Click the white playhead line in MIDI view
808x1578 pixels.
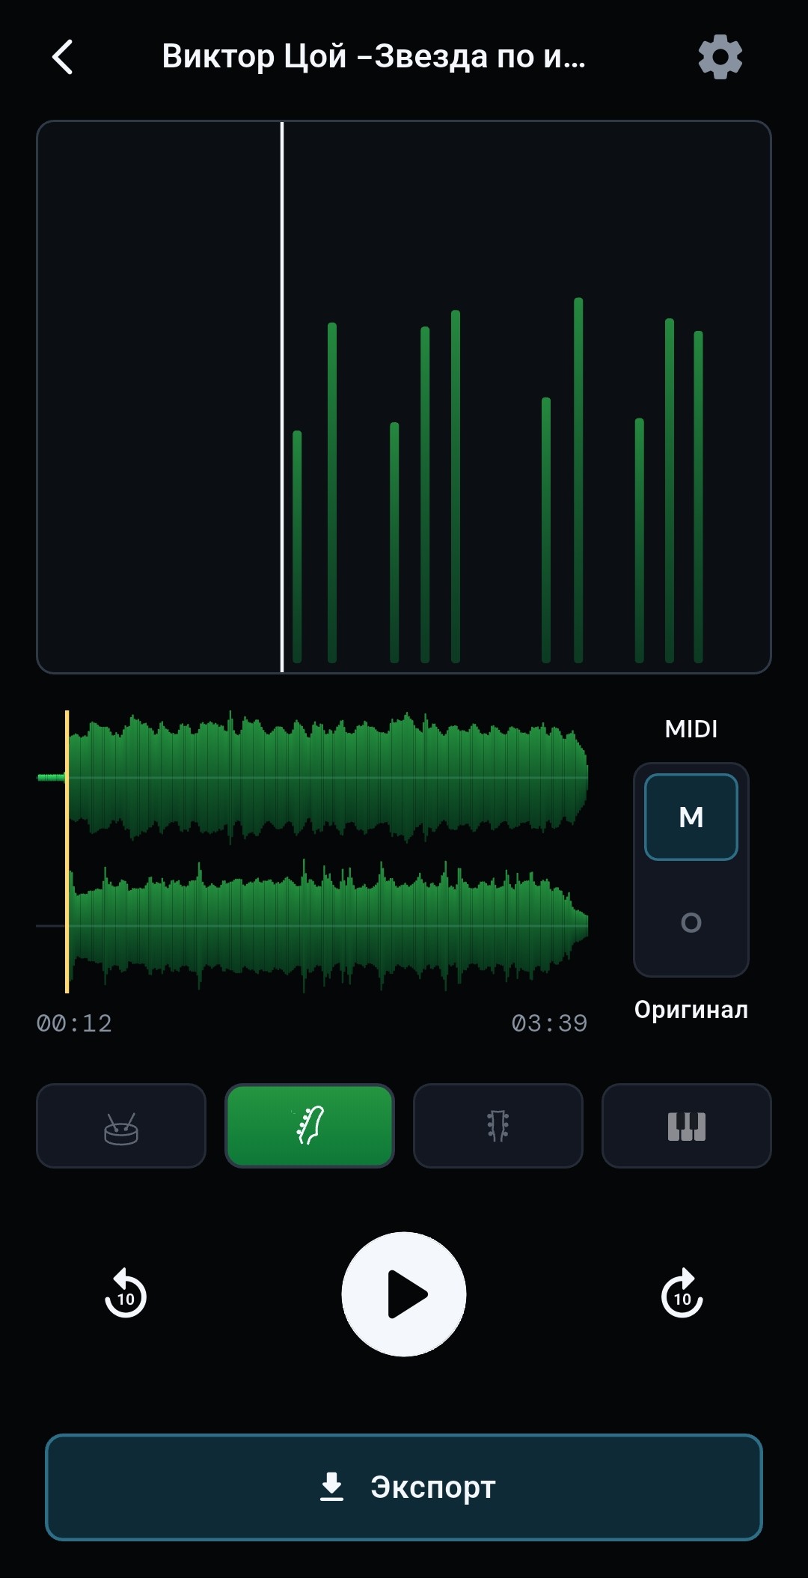282,397
